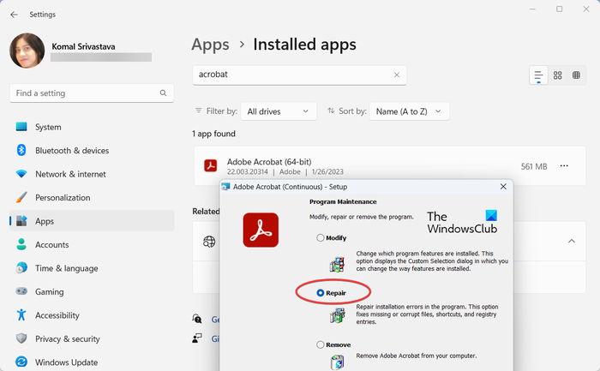
Task: Open Time & language settings
Action: (92, 268)
